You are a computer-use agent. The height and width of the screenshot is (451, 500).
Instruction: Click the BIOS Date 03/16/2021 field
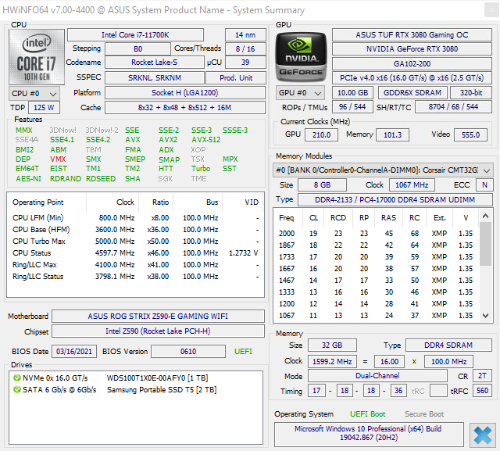pos(74,352)
